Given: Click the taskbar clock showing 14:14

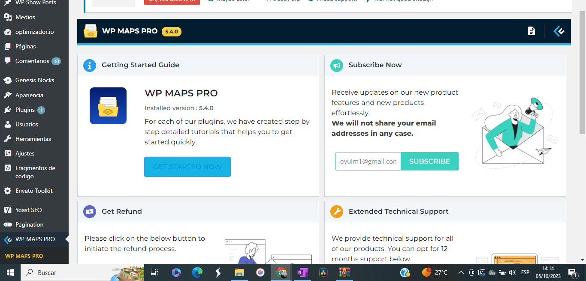Looking at the screenshot, I should [548, 272].
